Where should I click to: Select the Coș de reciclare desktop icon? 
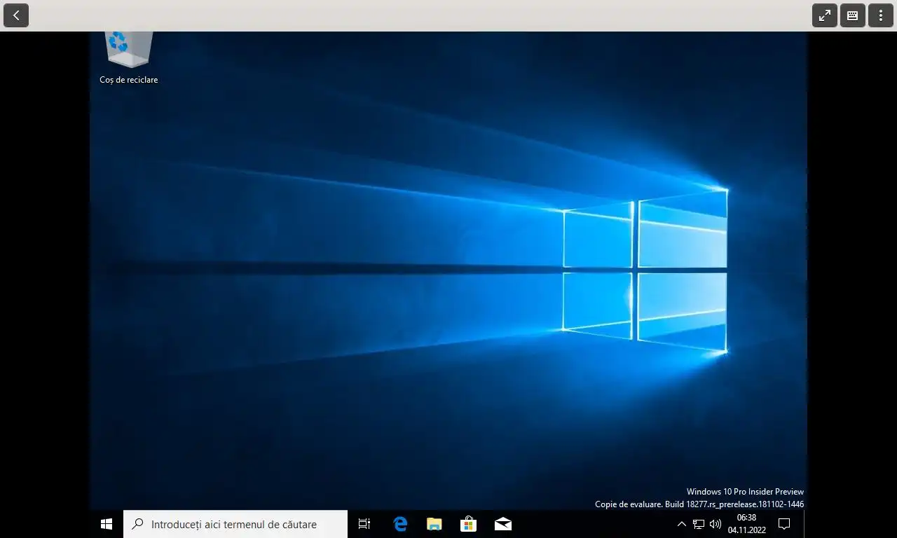click(x=128, y=59)
